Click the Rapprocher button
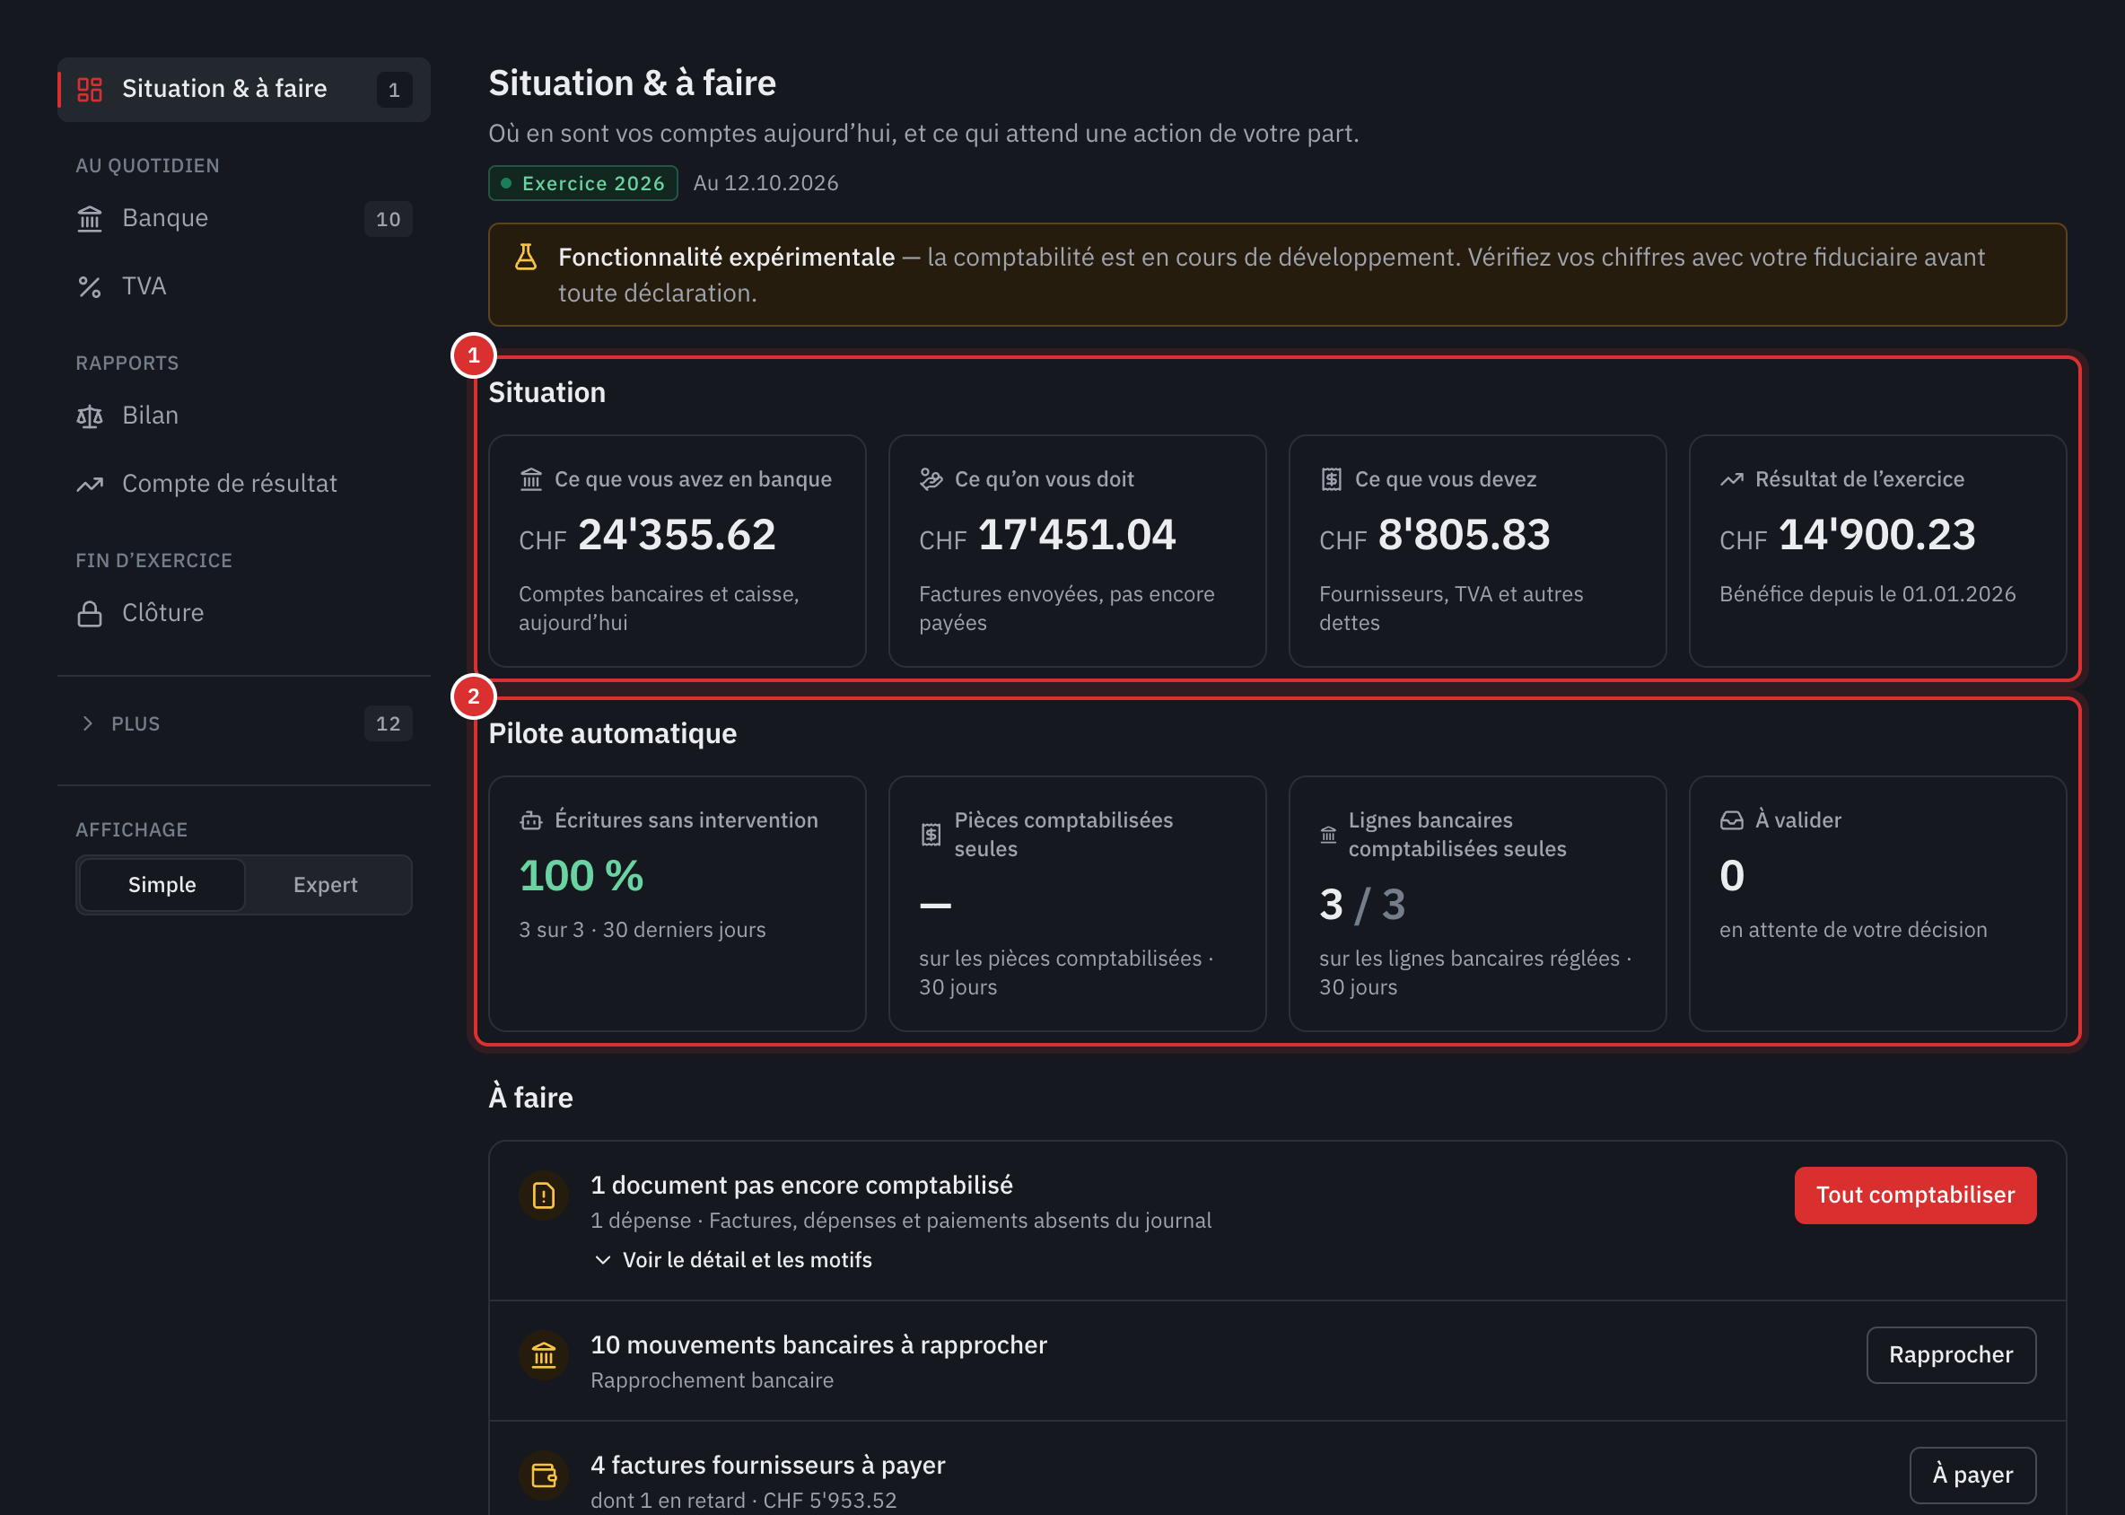The height and width of the screenshot is (1515, 2125). coord(1951,1354)
